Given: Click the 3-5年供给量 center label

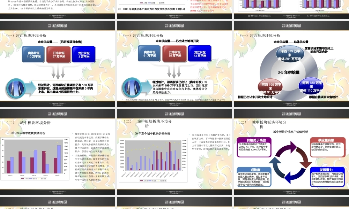Looking at the screenshot, I should point(289,72).
